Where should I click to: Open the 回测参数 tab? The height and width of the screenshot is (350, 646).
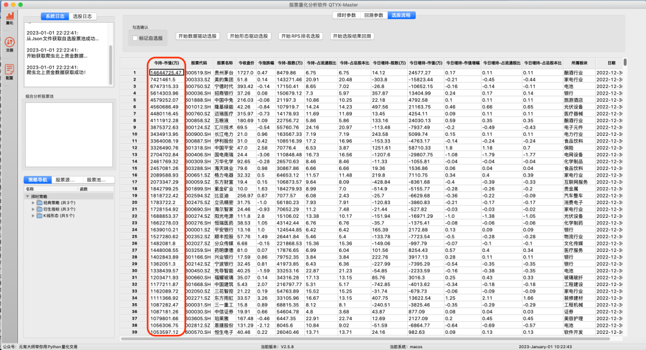374,15
